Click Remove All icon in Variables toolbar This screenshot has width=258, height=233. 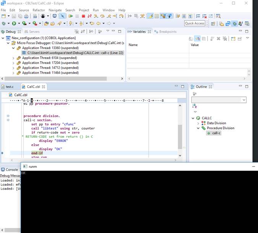225,39
